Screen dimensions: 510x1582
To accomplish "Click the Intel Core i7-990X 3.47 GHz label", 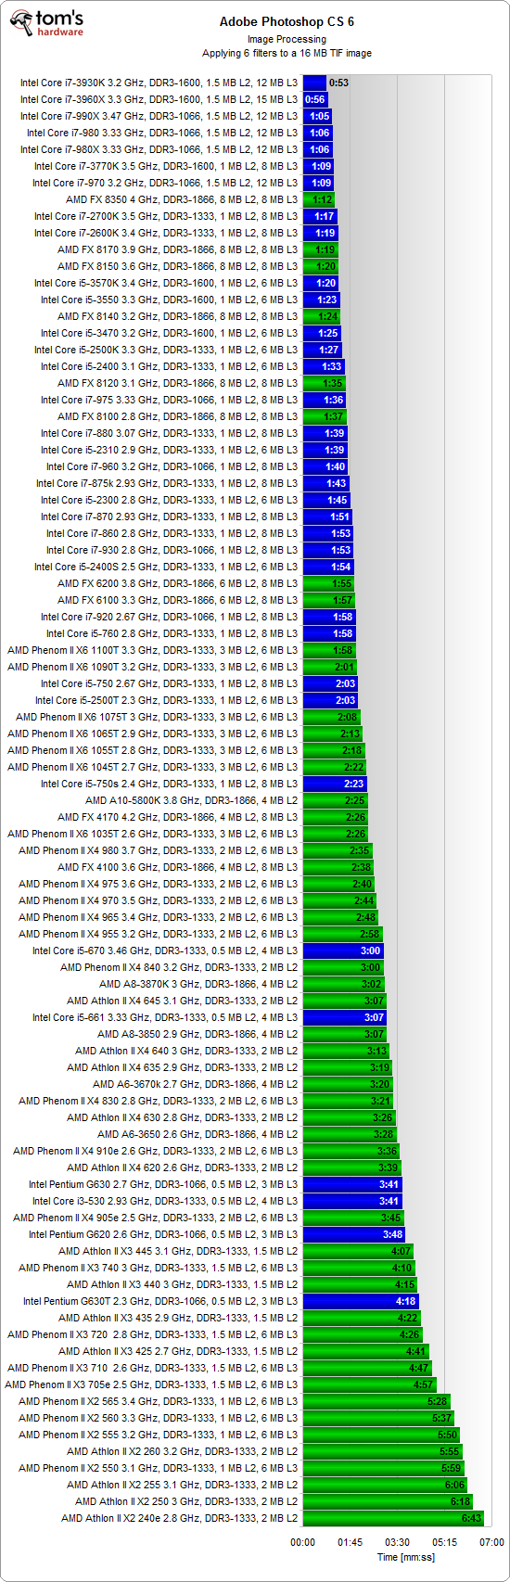I will [x=159, y=116].
